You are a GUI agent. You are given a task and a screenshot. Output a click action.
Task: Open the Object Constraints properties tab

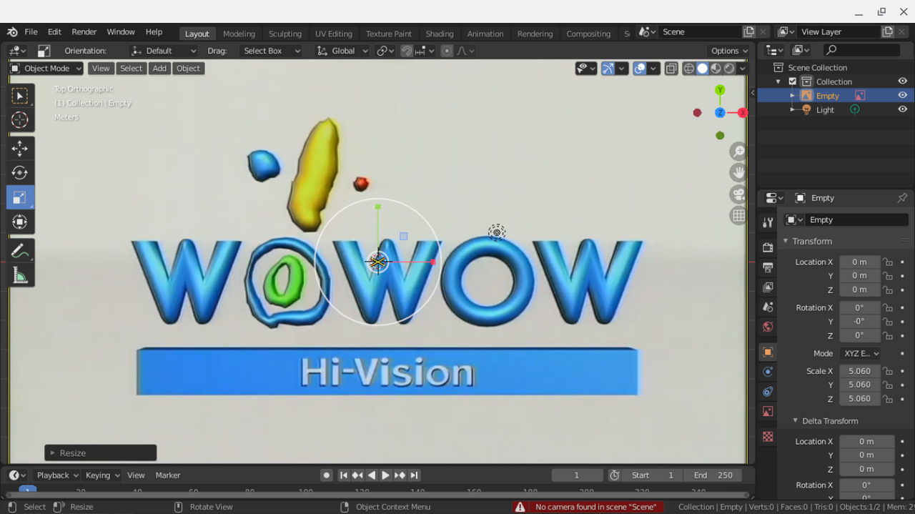click(768, 392)
